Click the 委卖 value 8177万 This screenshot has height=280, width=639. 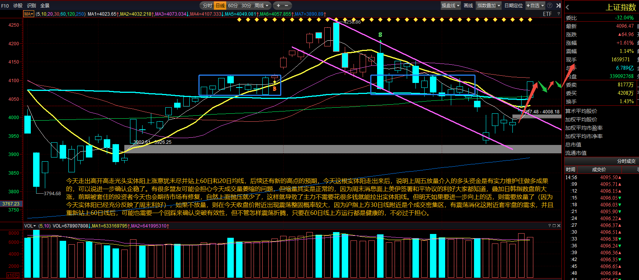pos(625,85)
